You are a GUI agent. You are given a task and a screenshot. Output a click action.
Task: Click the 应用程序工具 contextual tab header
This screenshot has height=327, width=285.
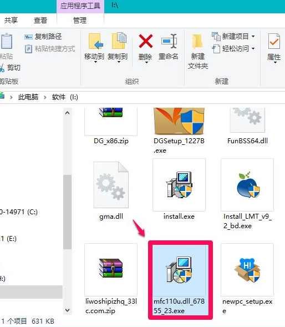(x=80, y=6)
